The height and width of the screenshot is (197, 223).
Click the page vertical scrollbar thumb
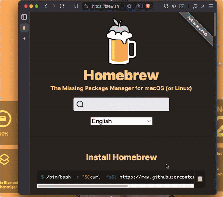pos(215,24)
